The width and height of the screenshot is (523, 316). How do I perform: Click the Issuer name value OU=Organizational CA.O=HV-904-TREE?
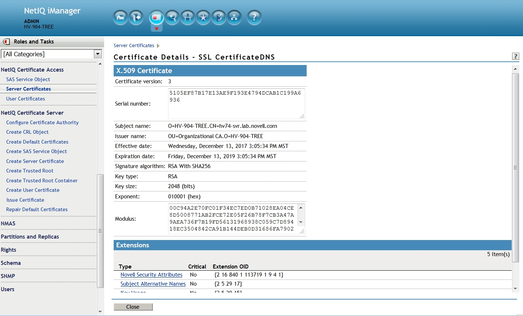(216, 136)
